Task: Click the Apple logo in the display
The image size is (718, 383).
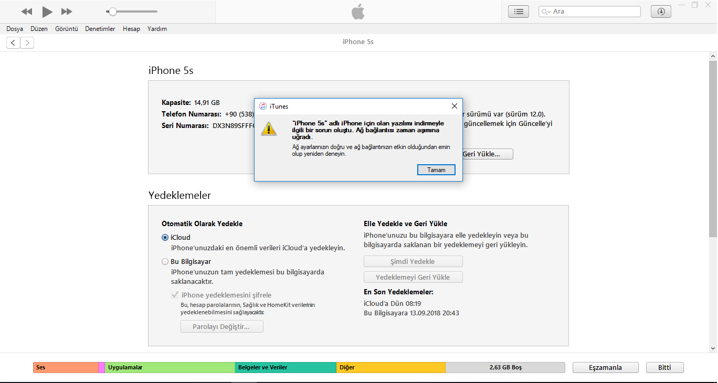Action: (358, 12)
